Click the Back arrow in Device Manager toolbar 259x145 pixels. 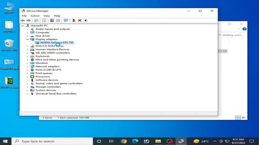(23, 21)
